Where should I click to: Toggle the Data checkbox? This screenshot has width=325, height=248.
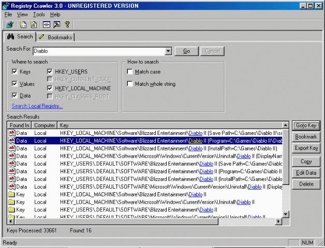[x=14, y=96]
